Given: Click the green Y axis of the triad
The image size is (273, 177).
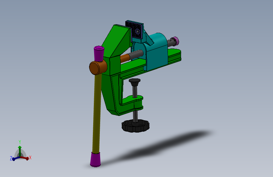Looking at the screenshot, I should [x=20, y=151].
